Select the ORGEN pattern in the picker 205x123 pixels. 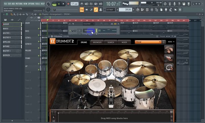pyautogui.click(x=12, y=55)
